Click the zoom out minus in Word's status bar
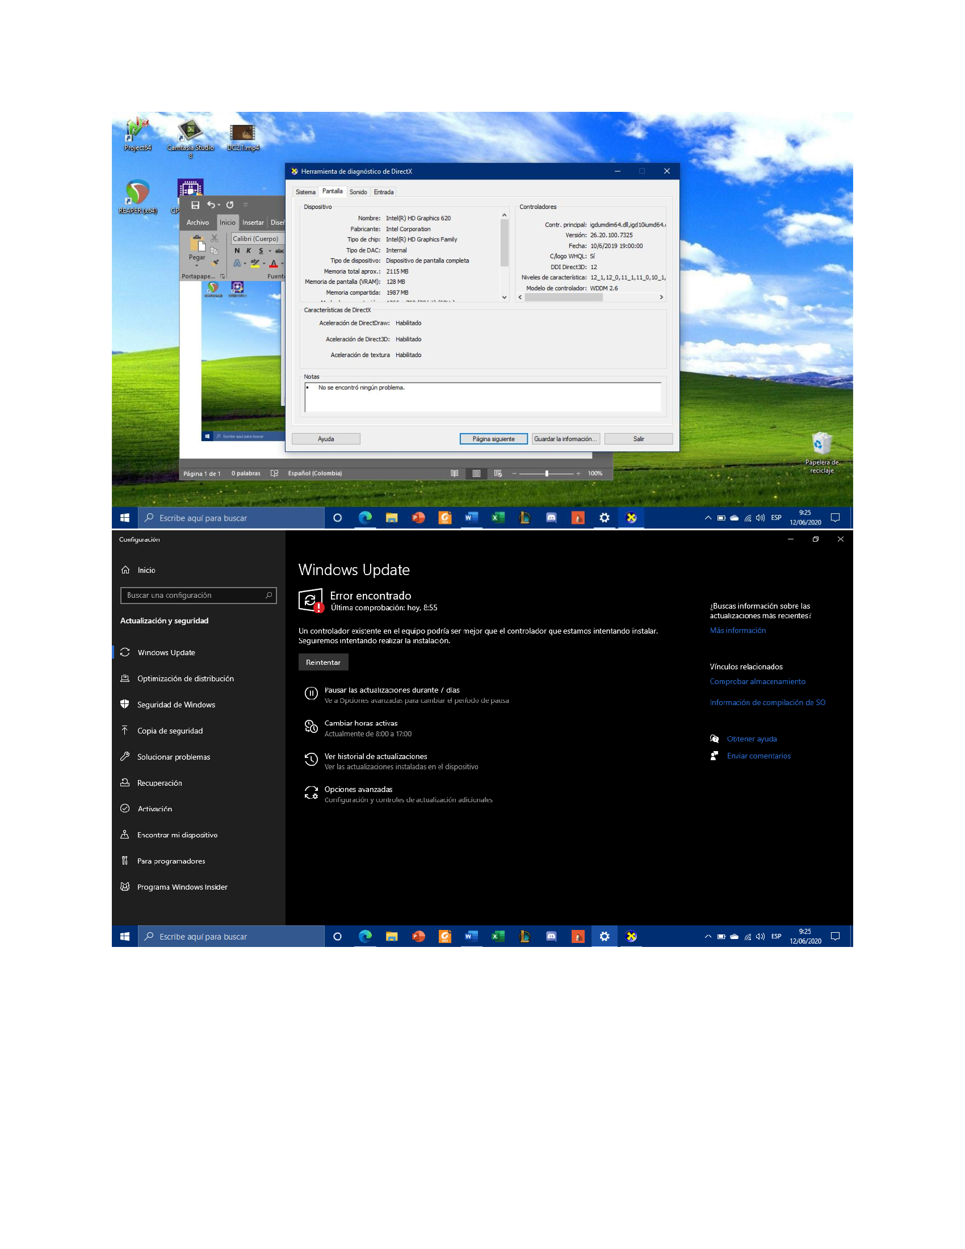Viewport: 965px width, 1249px height. click(514, 473)
